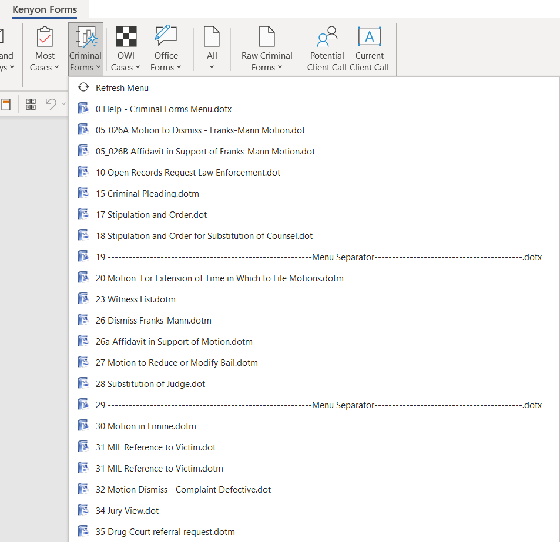Click the four-squares grid icon in toolbar
The image size is (560, 542).
(x=31, y=104)
